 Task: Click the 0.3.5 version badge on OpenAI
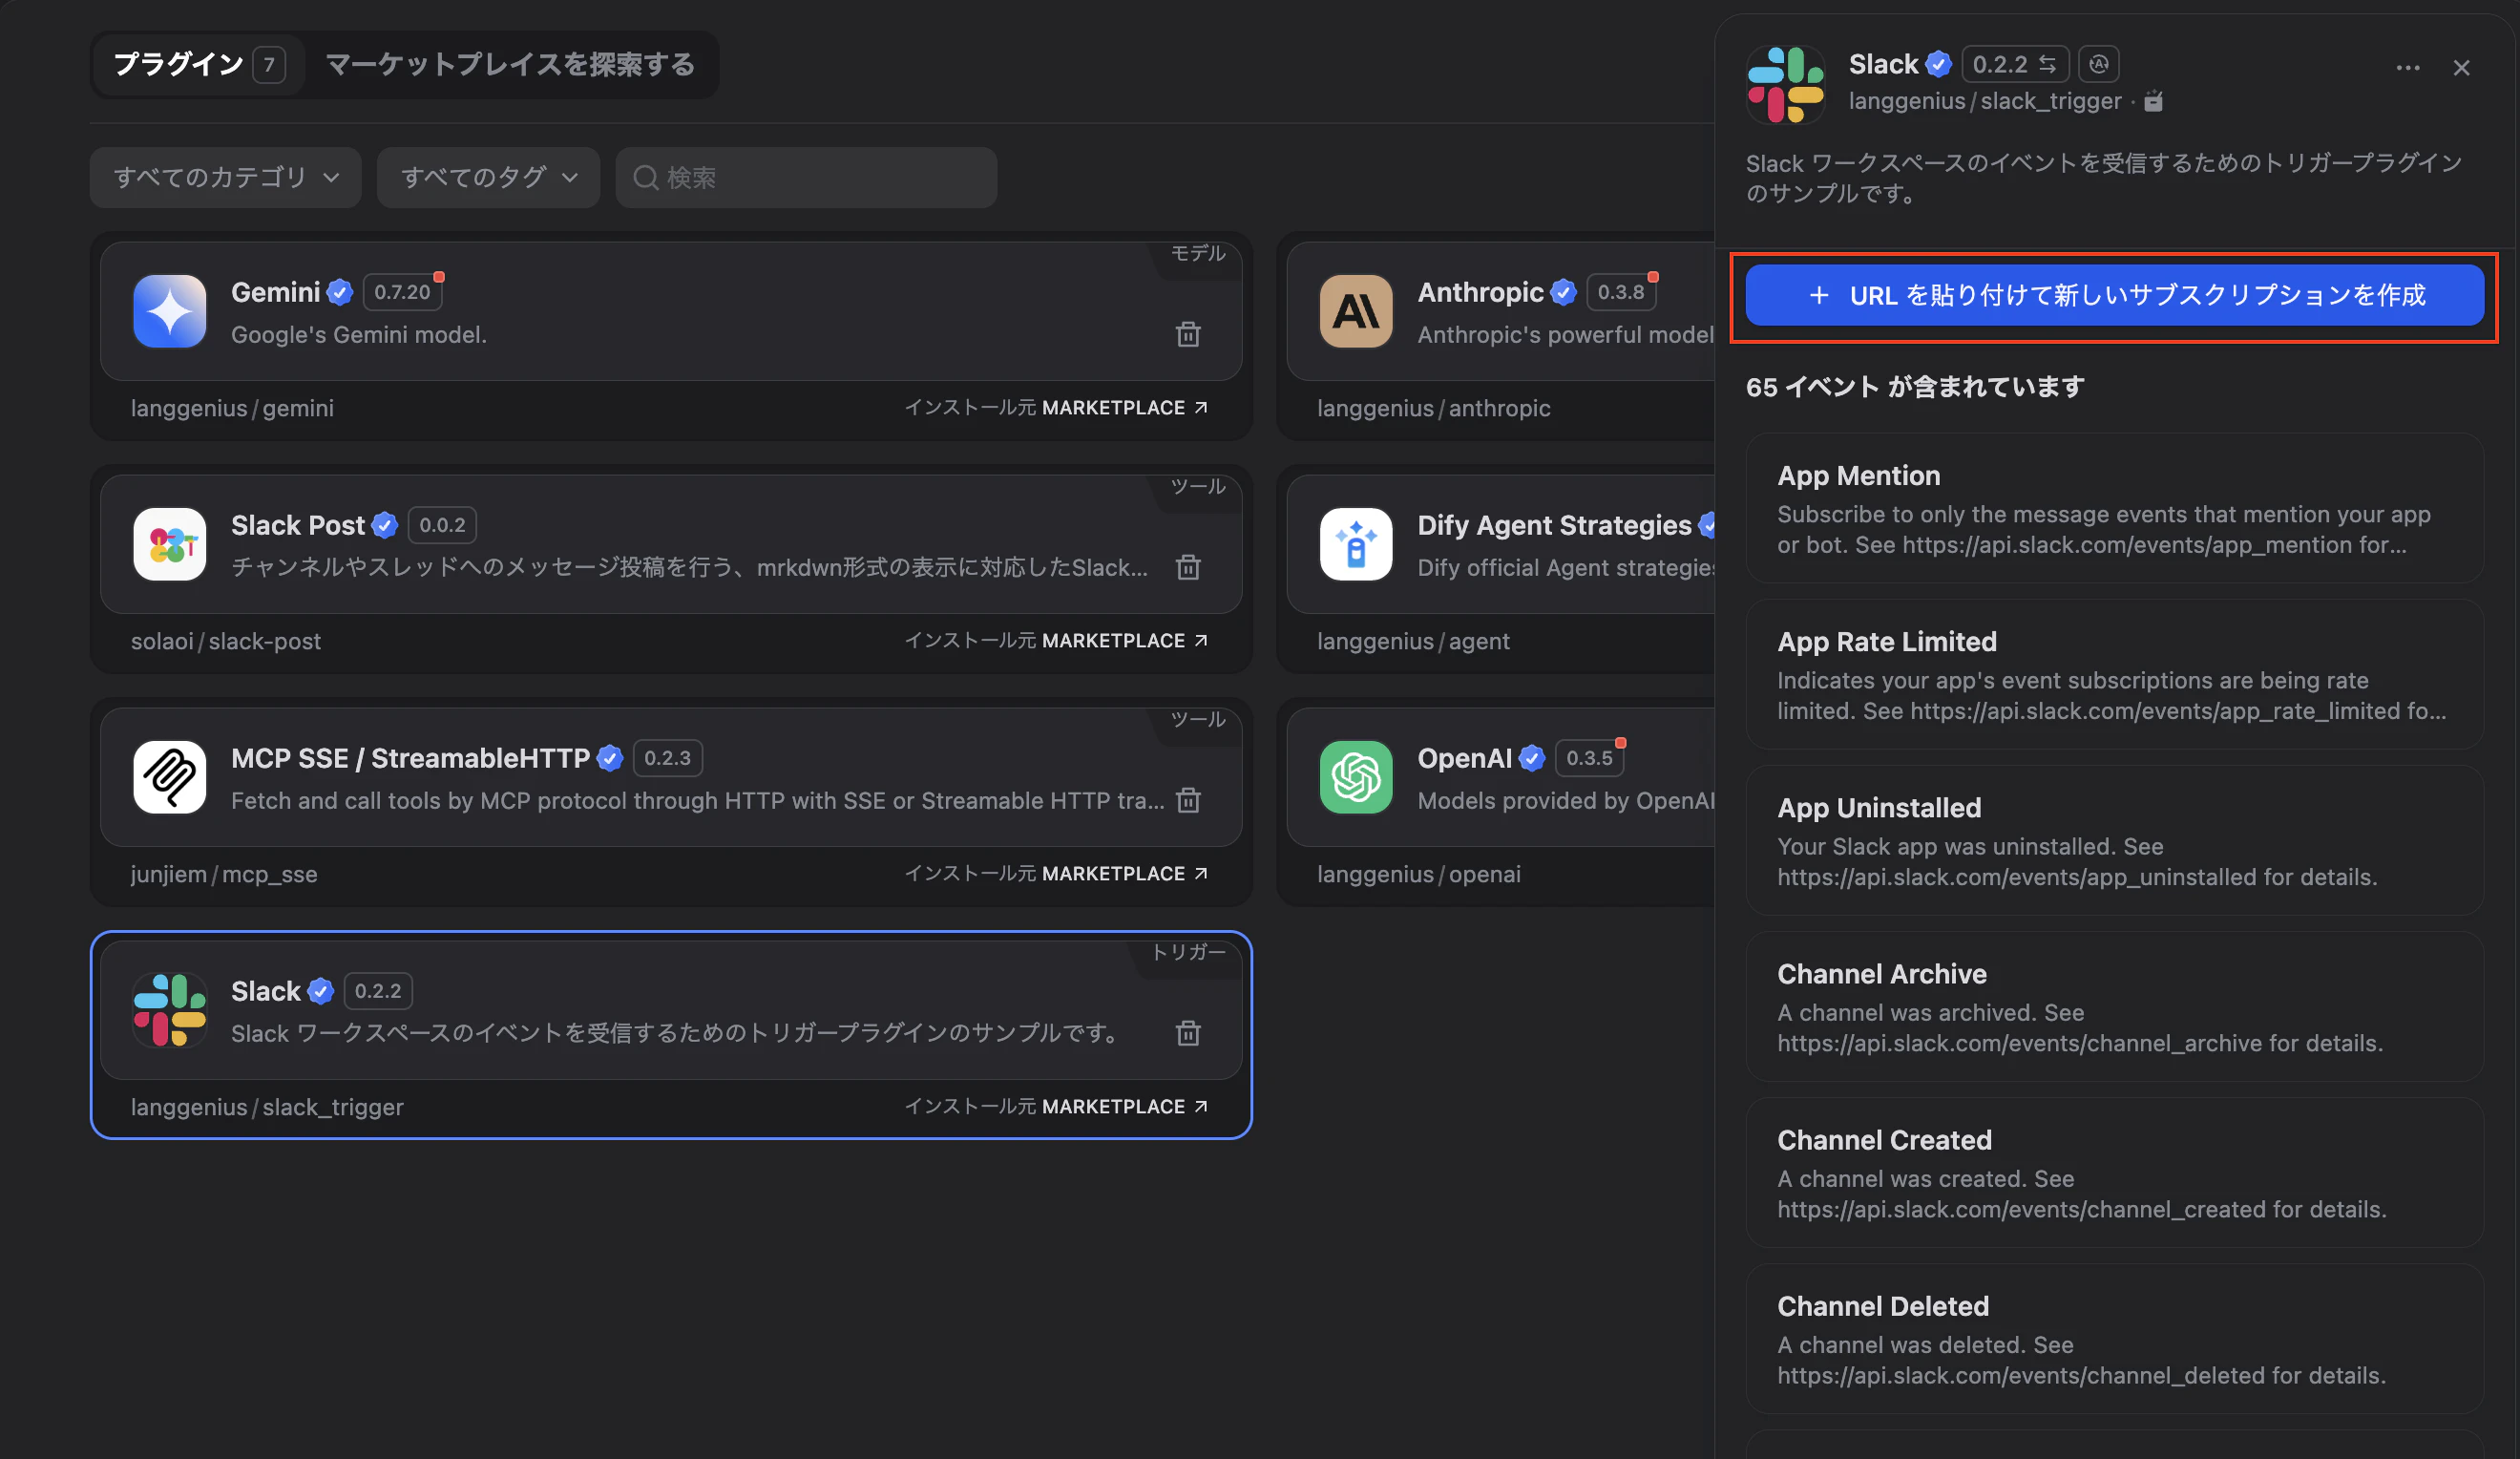[x=1589, y=758]
